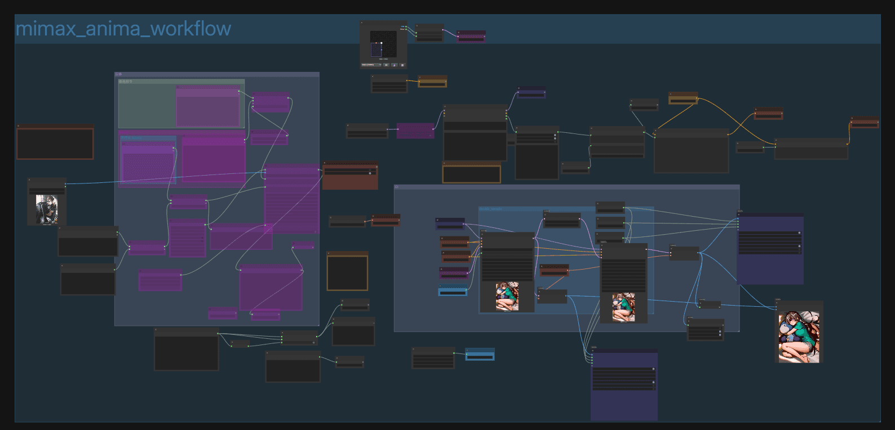Collapse the resolution canvas node via its dot
895x430 pixels.
362,23
